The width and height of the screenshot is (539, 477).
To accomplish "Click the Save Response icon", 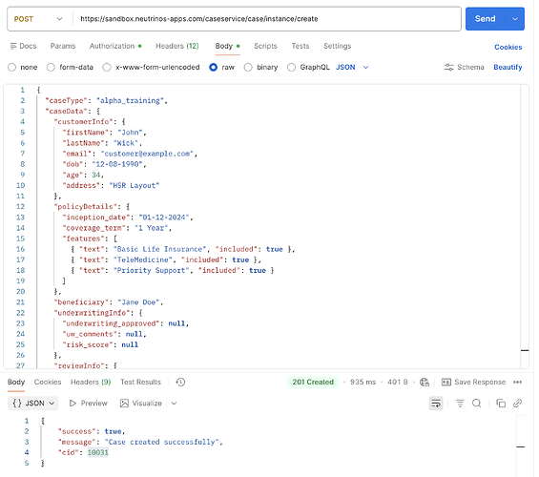I will coord(446,383).
